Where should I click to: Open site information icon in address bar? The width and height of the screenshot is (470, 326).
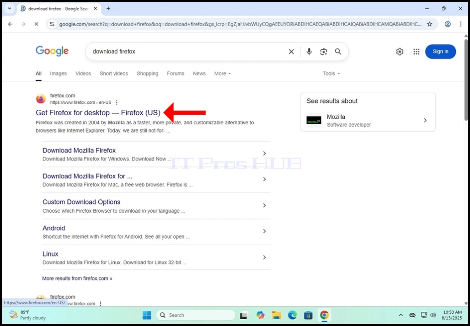coord(52,24)
